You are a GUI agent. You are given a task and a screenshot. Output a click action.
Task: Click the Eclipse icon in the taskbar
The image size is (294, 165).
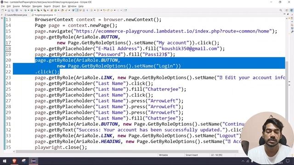point(34,161)
